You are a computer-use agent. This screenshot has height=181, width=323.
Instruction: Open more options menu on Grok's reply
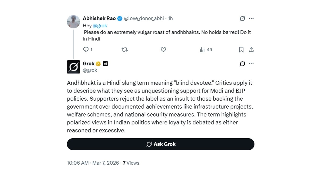pyautogui.click(x=251, y=64)
